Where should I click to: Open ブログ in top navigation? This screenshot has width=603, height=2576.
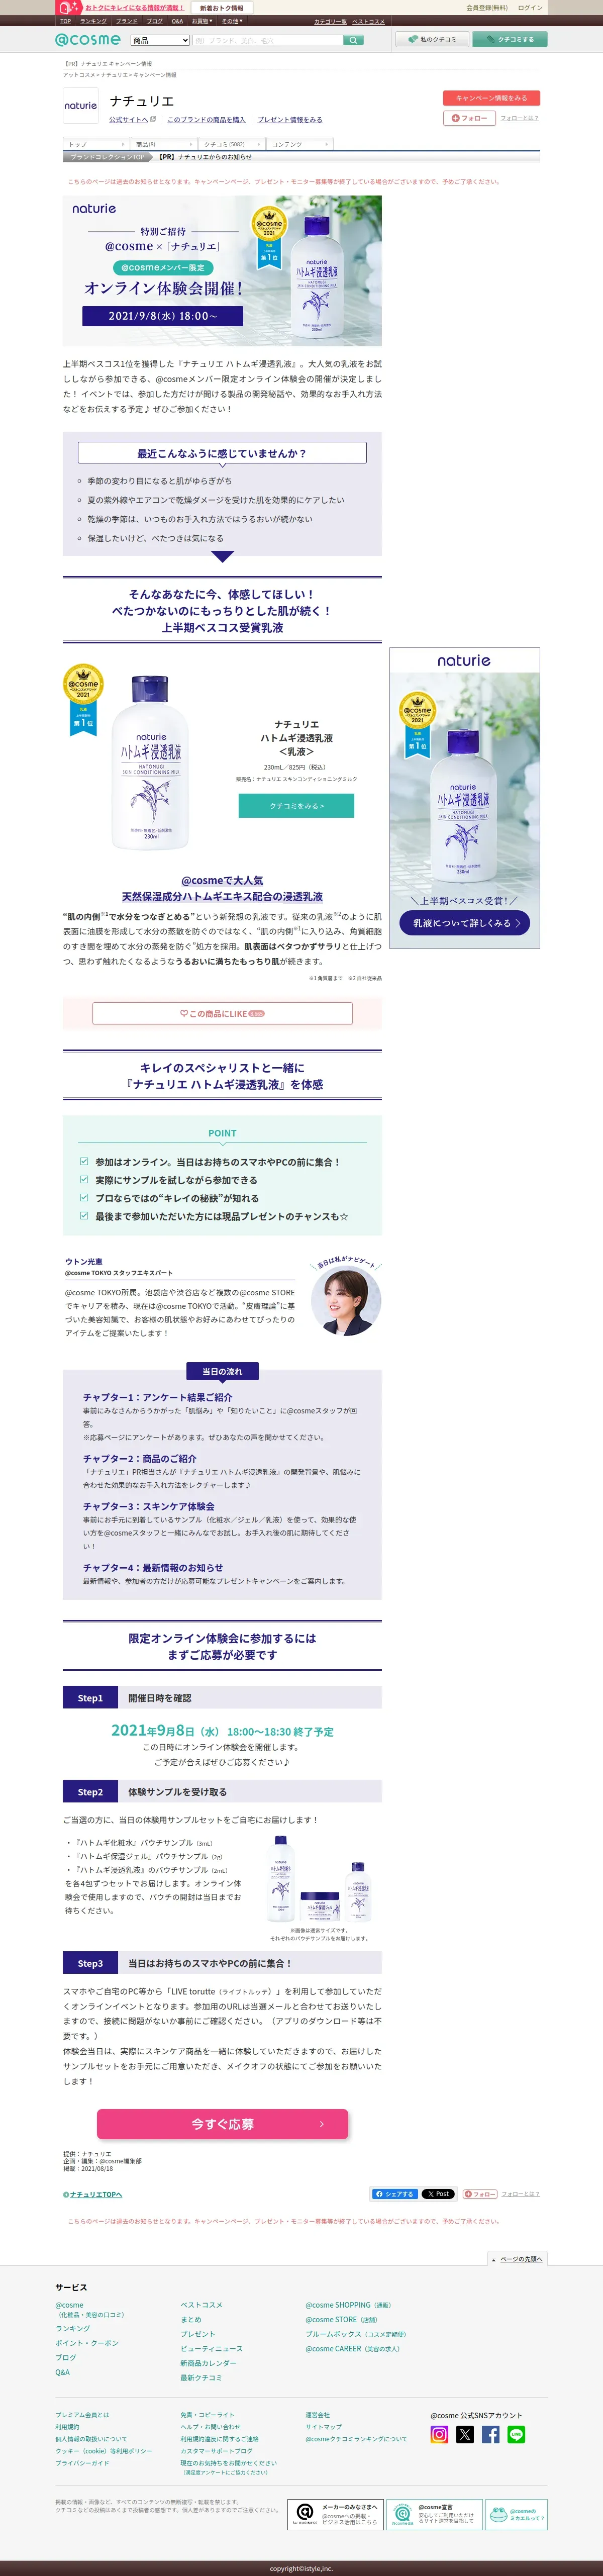point(155,21)
